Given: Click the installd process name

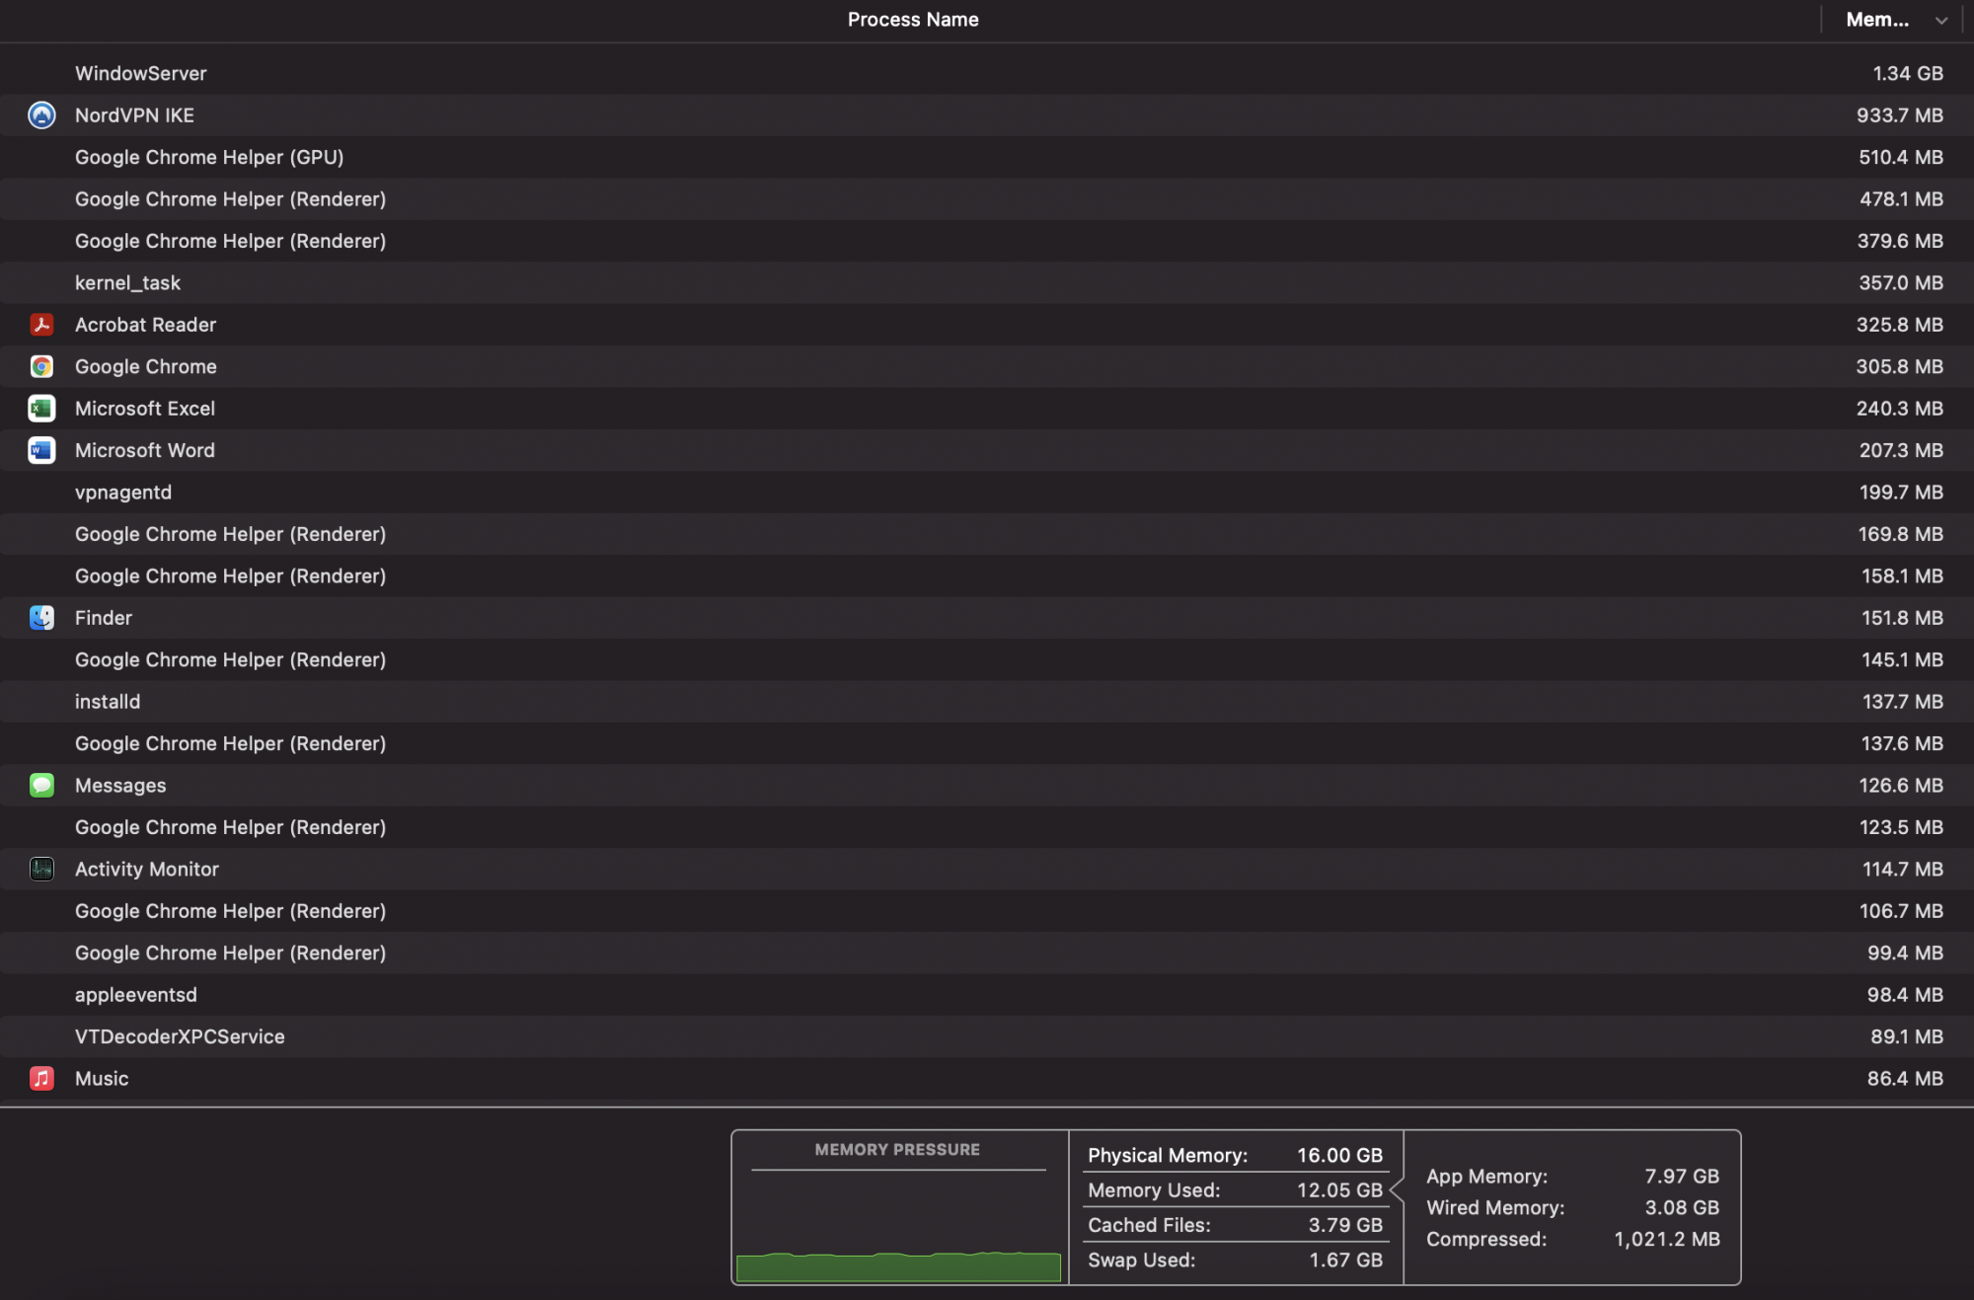Looking at the screenshot, I should pyautogui.click(x=108, y=702).
